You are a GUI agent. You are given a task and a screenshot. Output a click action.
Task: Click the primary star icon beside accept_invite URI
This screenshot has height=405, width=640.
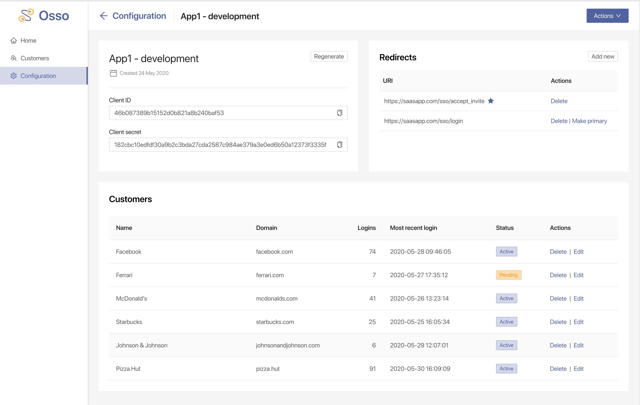click(x=491, y=101)
